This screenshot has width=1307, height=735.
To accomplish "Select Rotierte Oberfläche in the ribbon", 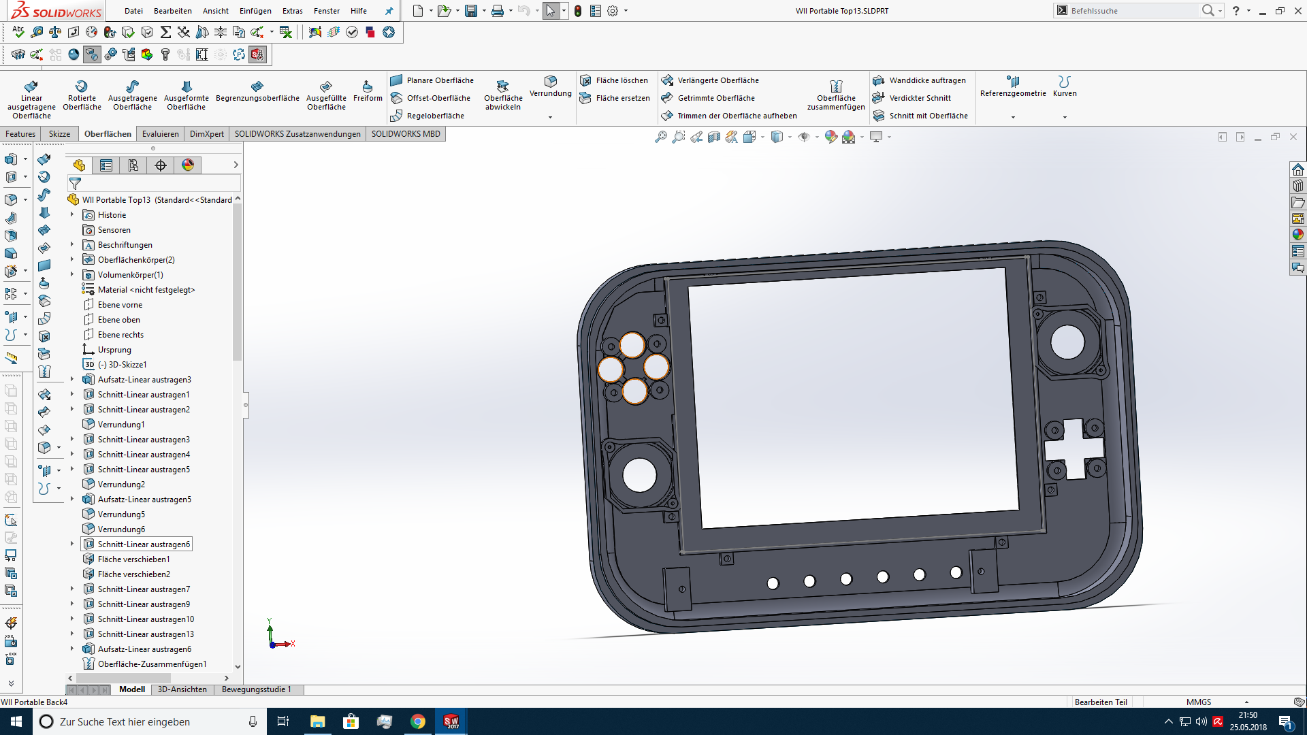I will [x=82, y=95].
